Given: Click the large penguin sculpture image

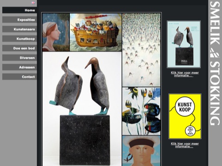Looking at the screenshot, I should [x=82, y=109].
